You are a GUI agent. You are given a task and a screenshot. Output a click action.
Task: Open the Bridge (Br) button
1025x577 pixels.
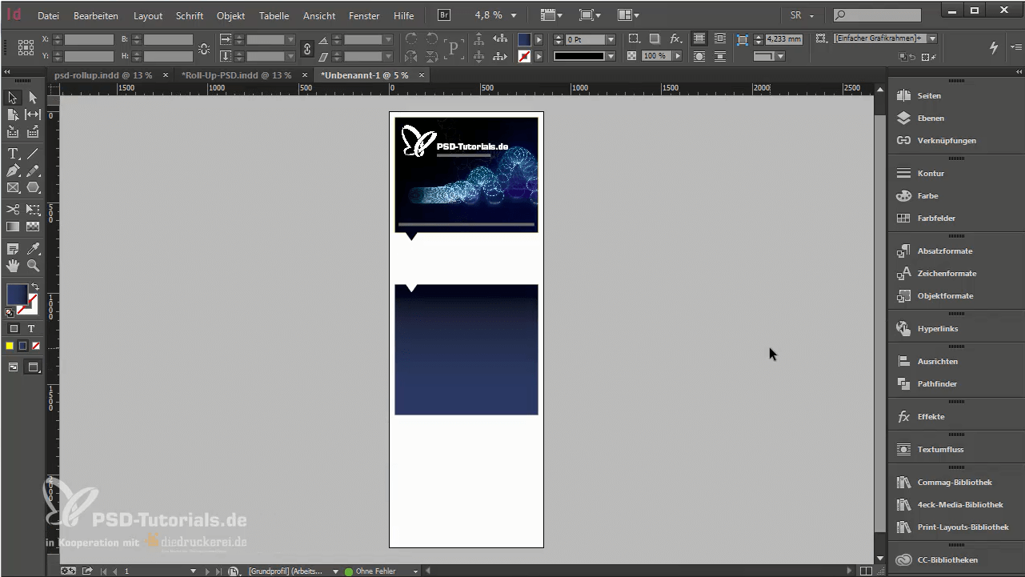click(444, 15)
